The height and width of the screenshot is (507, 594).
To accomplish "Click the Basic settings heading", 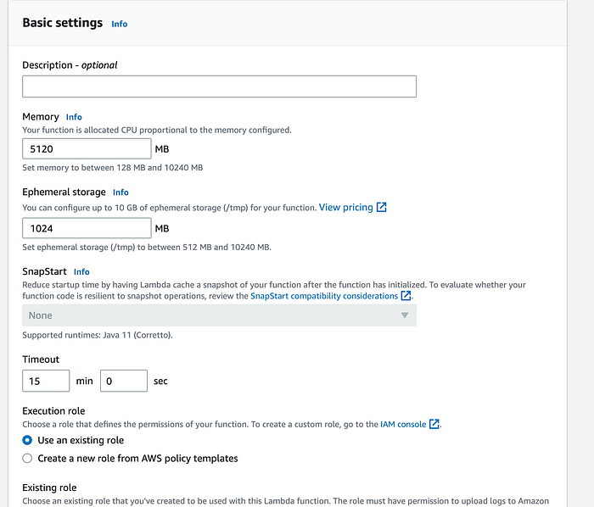I will tap(63, 23).
